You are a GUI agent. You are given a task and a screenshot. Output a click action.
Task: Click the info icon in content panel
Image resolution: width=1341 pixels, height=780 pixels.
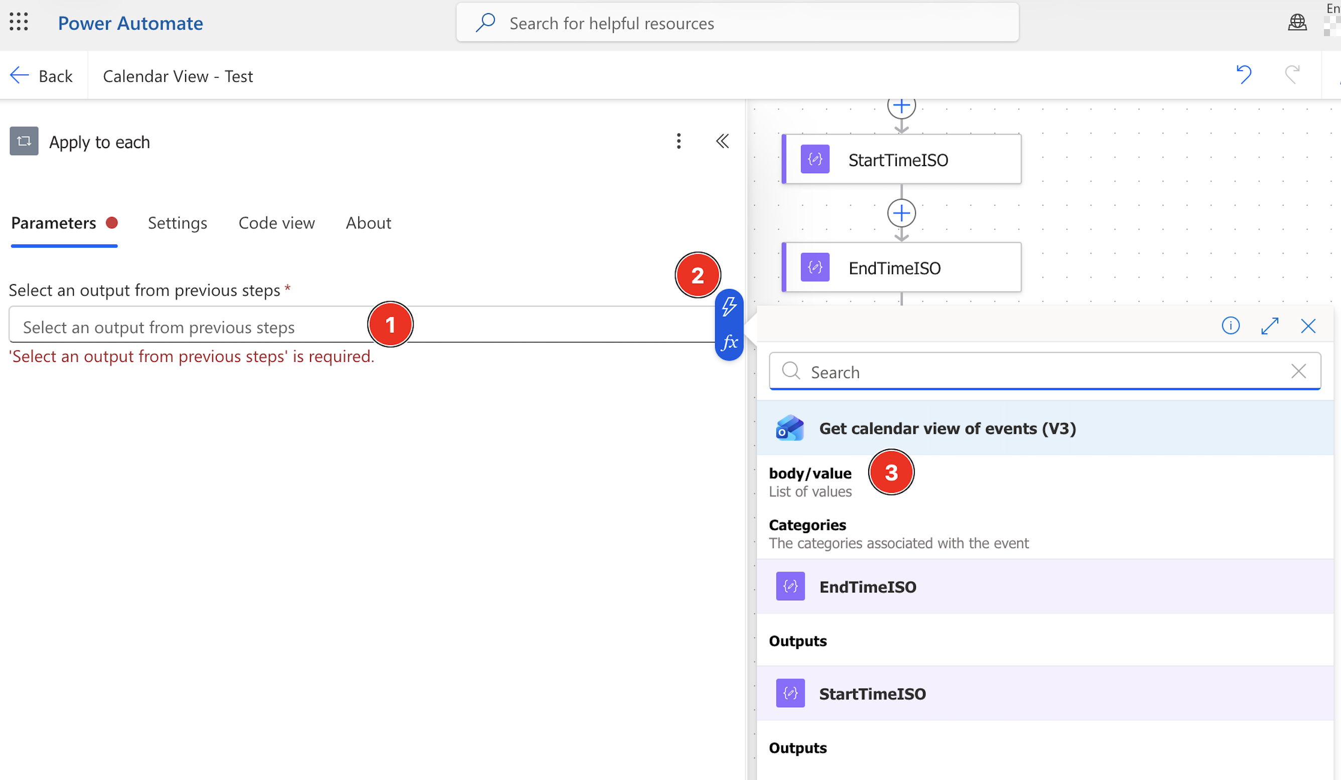(1230, 325)
